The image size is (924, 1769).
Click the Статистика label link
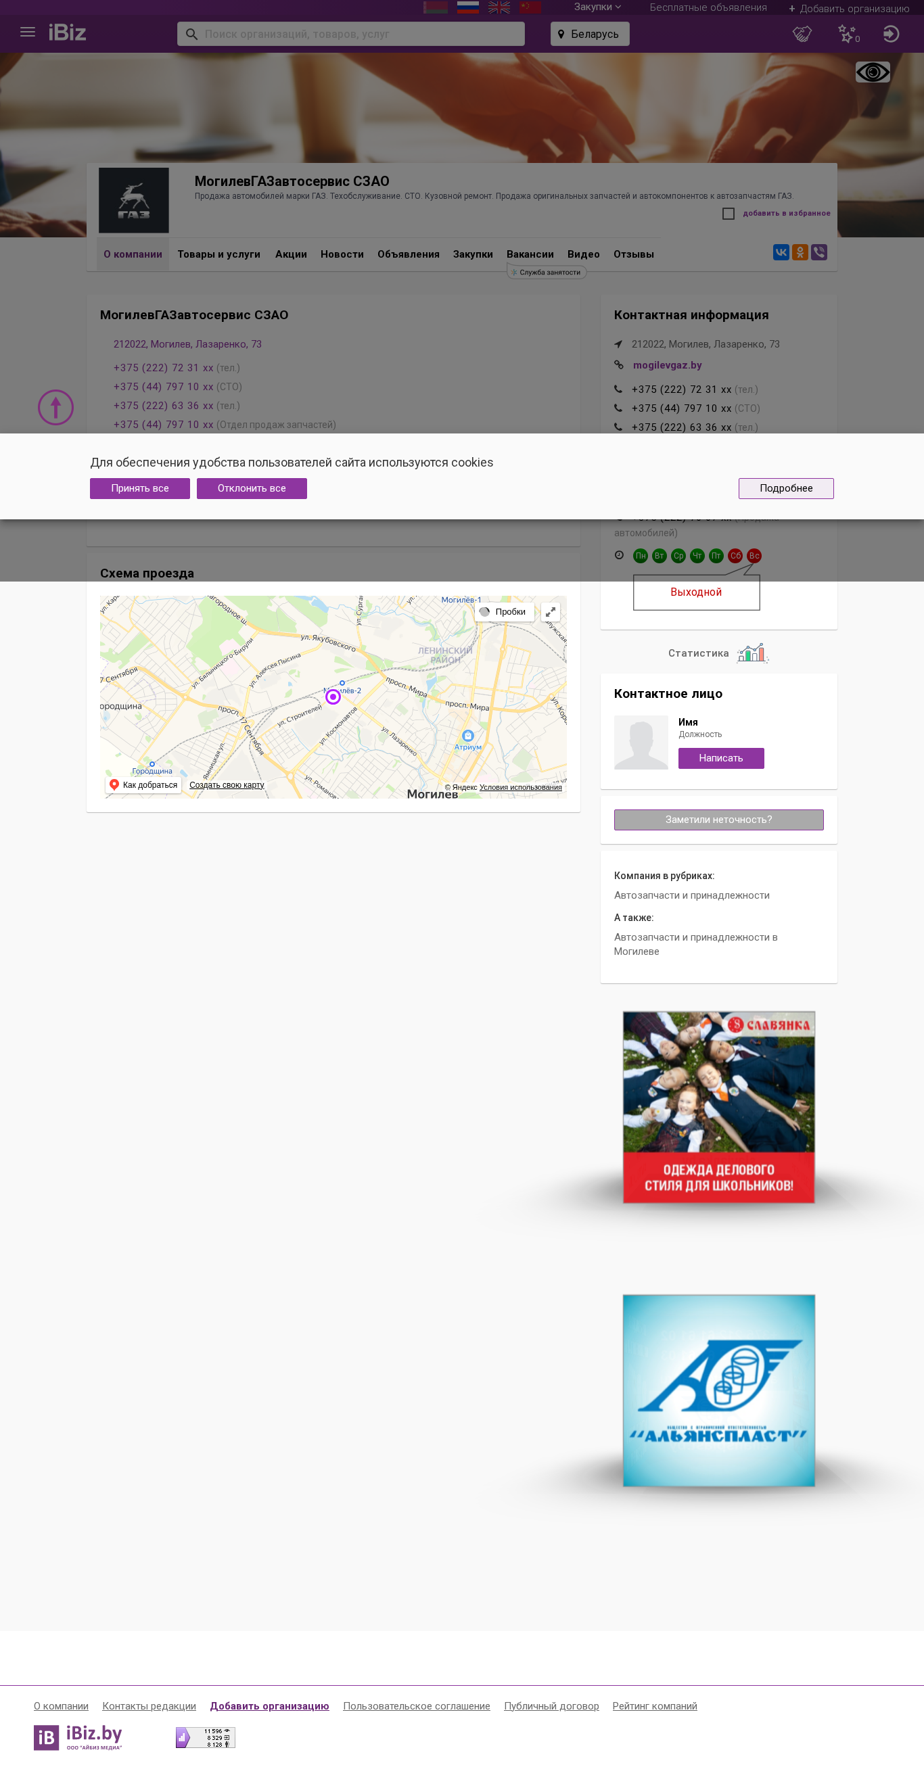tap(698, 653)
